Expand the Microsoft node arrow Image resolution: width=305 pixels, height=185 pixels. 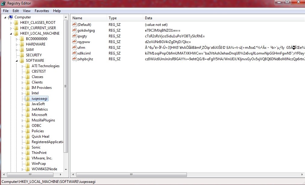[23, 115]
